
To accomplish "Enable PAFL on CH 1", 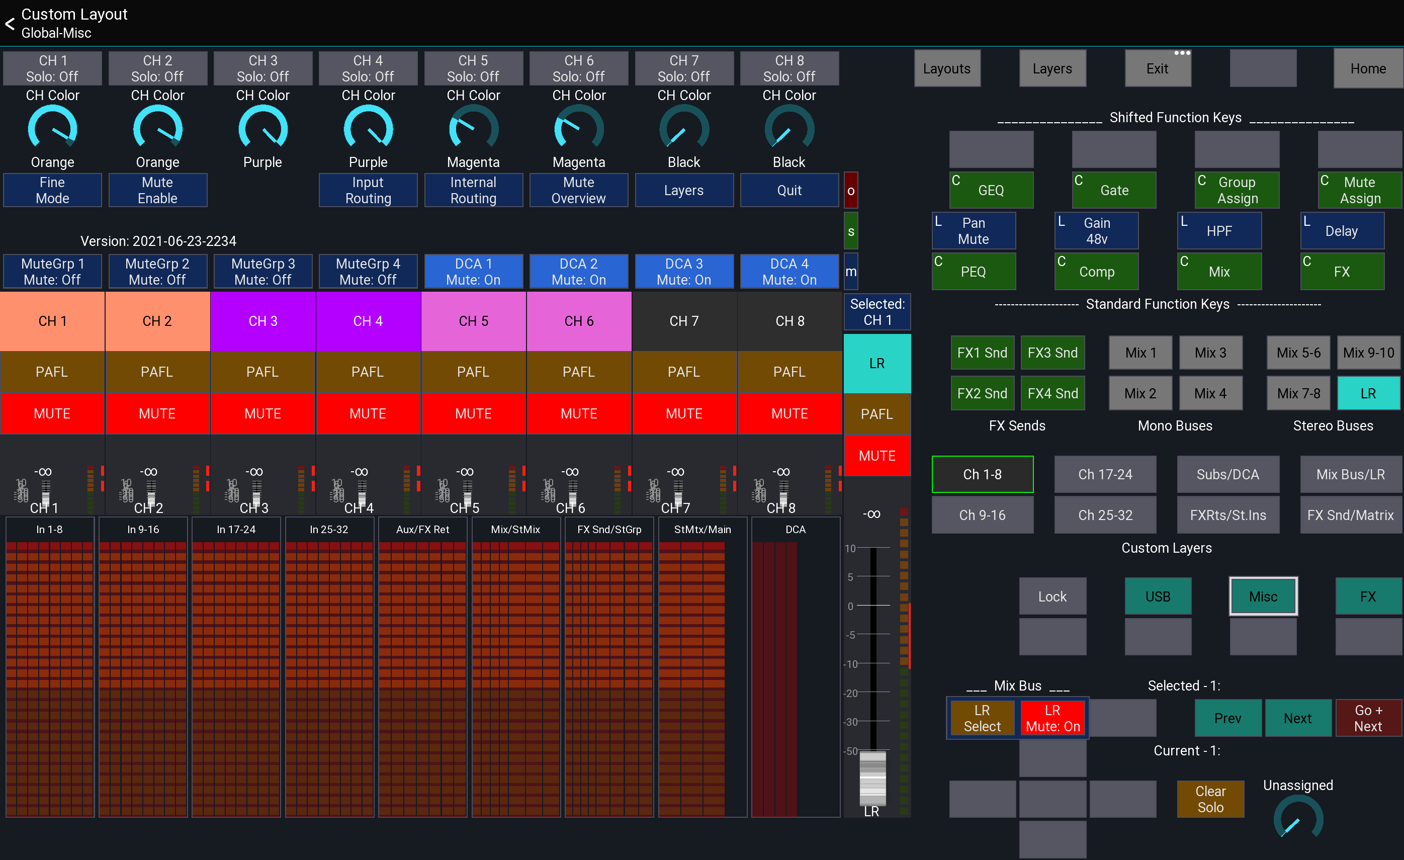I will 52,372.
